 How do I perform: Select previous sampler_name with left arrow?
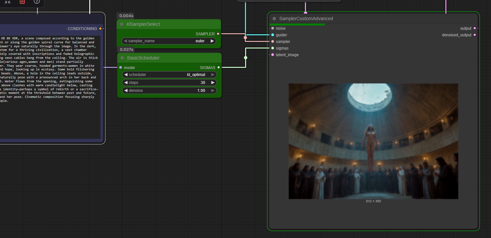coord(125,41)
